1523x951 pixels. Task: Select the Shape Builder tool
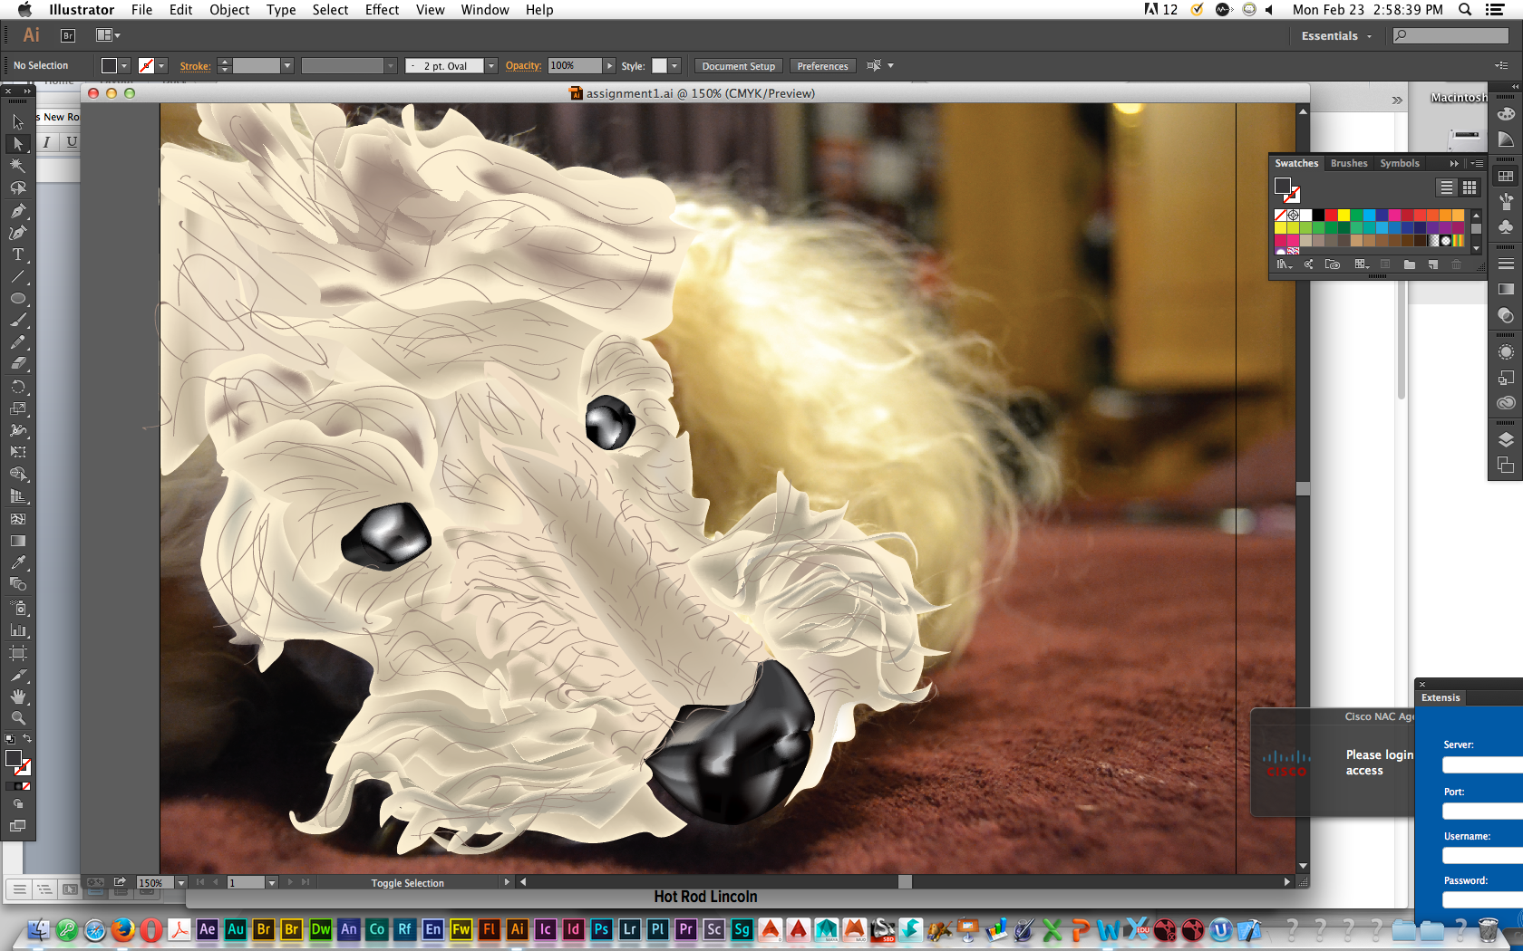click(17, 475)
